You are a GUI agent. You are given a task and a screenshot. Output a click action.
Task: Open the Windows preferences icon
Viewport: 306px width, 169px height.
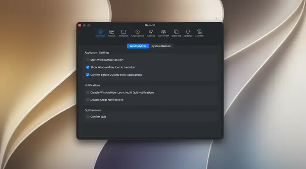(124, 33)
